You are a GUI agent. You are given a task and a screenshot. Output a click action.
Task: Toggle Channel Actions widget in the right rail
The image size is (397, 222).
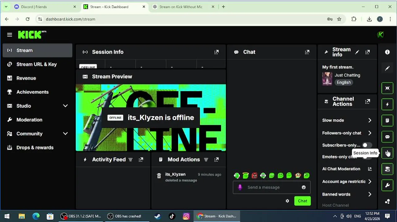(x=387, y=169)
